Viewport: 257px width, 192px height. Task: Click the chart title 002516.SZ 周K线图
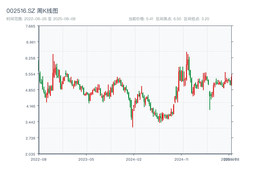[x=32, y=11]
